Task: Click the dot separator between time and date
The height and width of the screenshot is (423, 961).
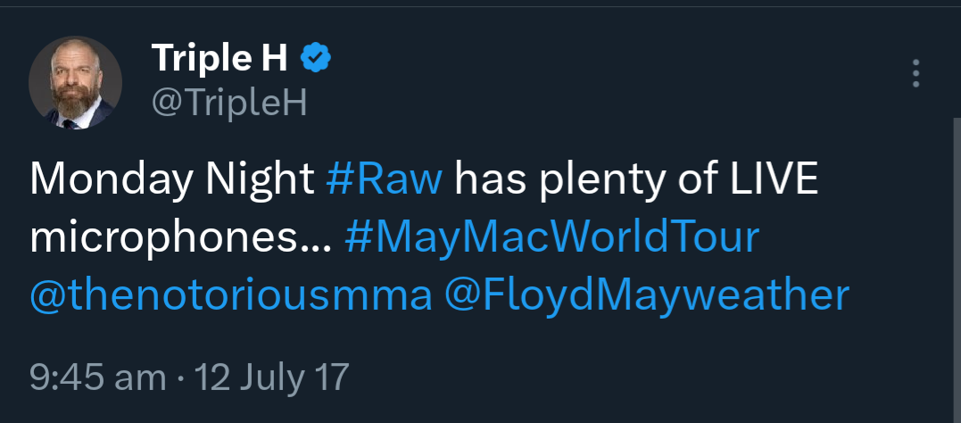Action: 182,377
